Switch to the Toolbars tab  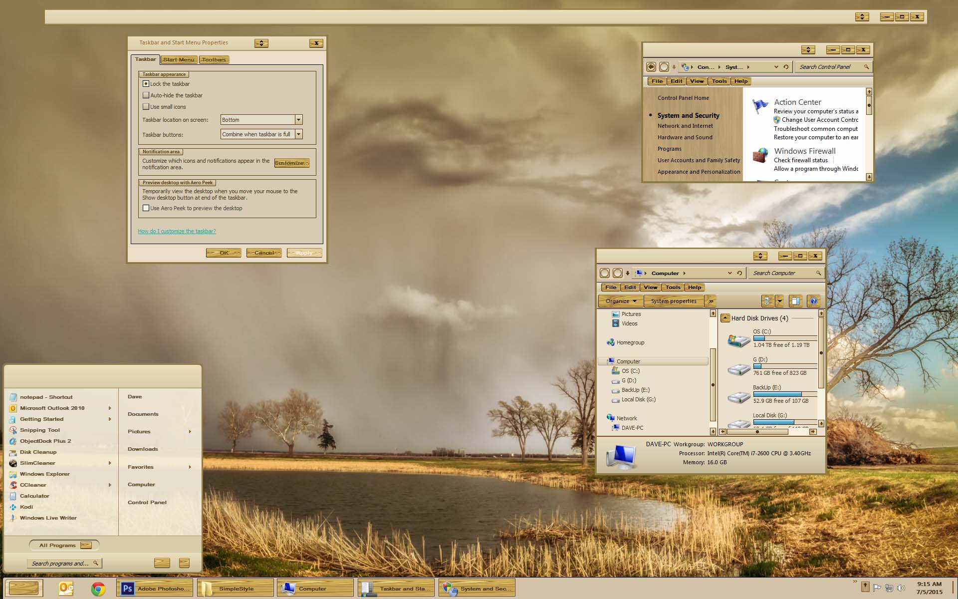[x=214, y=59]
